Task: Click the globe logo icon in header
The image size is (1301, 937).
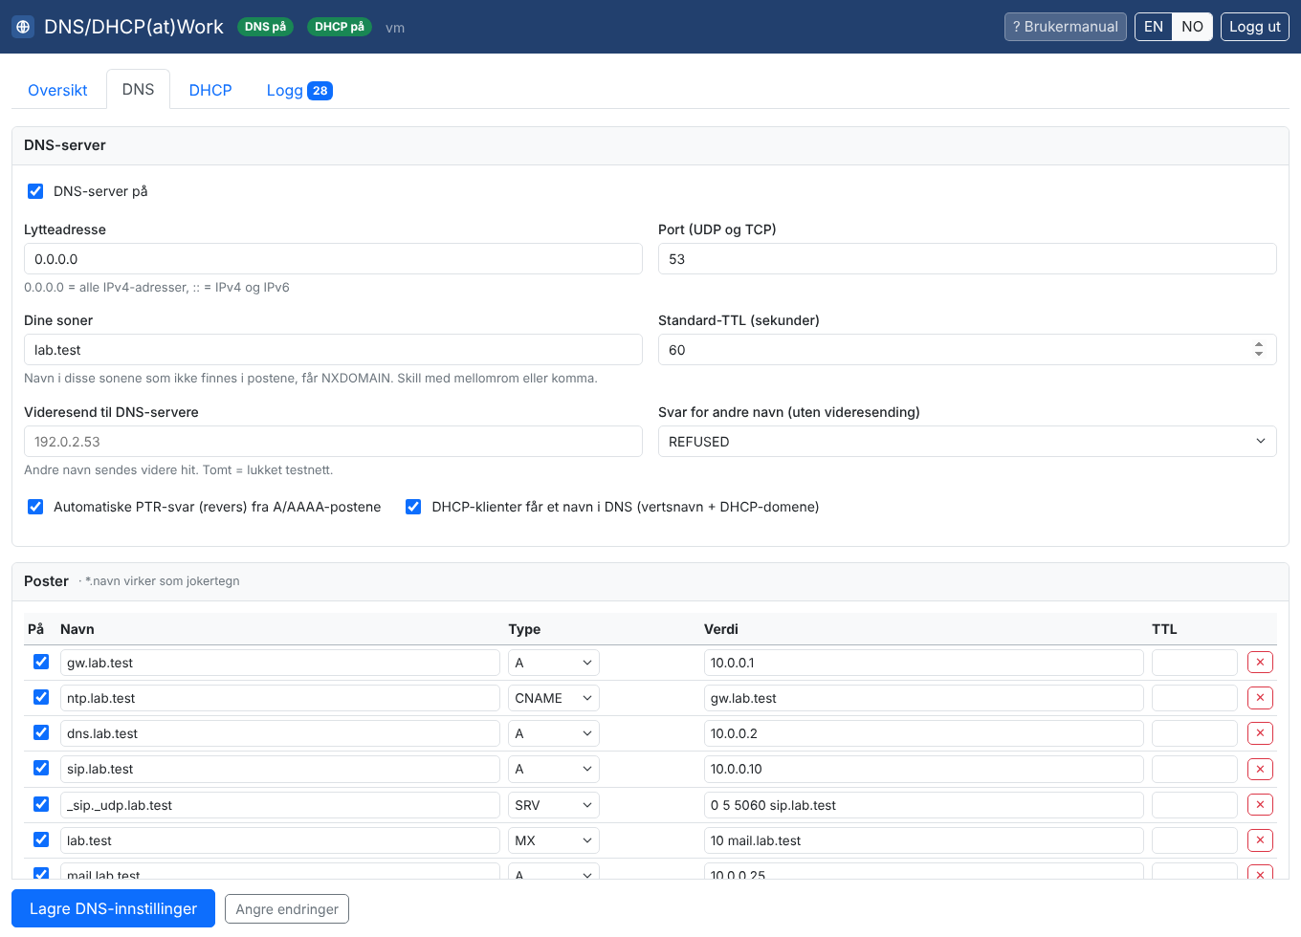Action: (x=23, y=27)
